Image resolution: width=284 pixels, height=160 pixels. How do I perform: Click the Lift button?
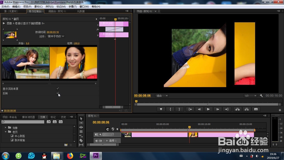(x=237, y=109)
